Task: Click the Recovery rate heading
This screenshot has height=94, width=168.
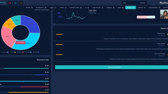Action: click(x=43, y=60)
